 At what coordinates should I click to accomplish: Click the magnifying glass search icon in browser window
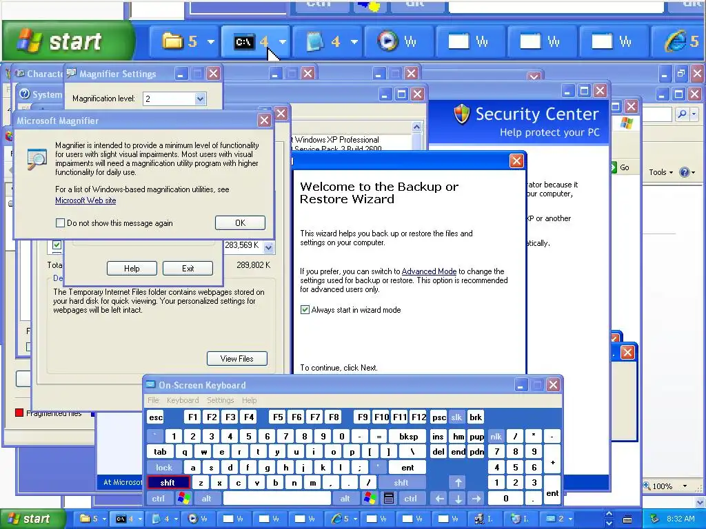click(x=682, y=114)
